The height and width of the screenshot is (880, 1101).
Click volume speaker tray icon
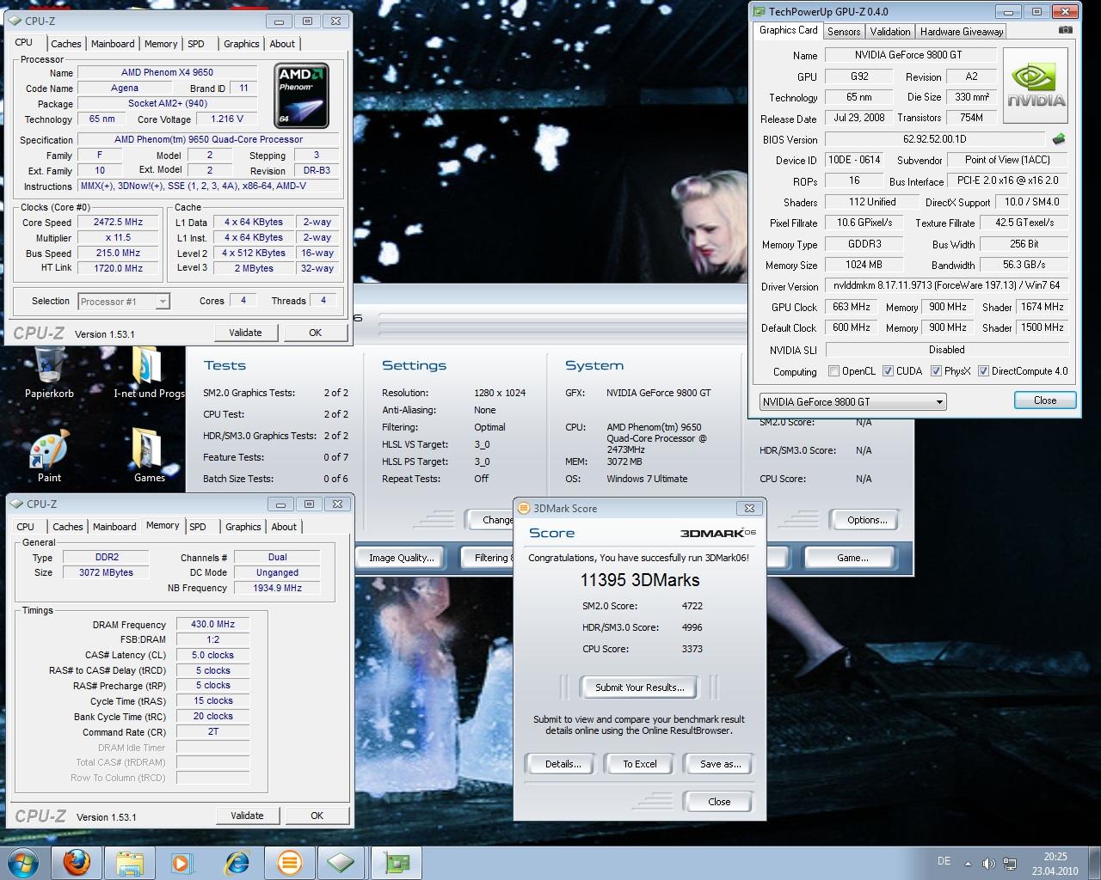click(x=988, y=864)
